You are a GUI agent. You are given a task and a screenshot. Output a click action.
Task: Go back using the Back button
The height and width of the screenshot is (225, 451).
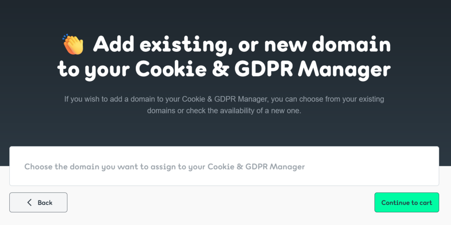38,203
